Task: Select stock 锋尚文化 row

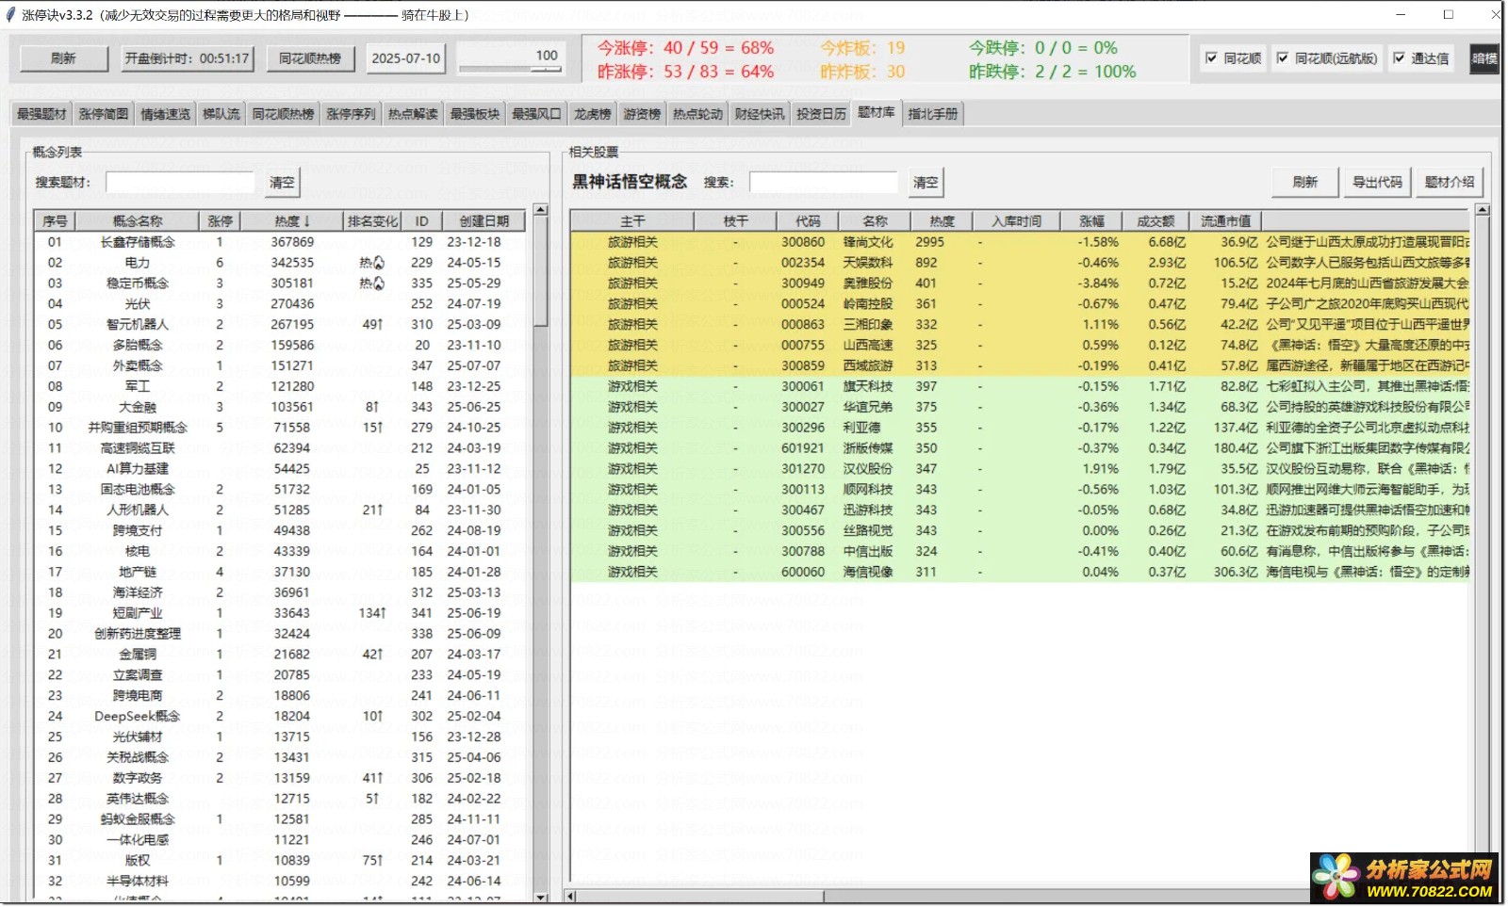Action: click(x=1021, y=242)
